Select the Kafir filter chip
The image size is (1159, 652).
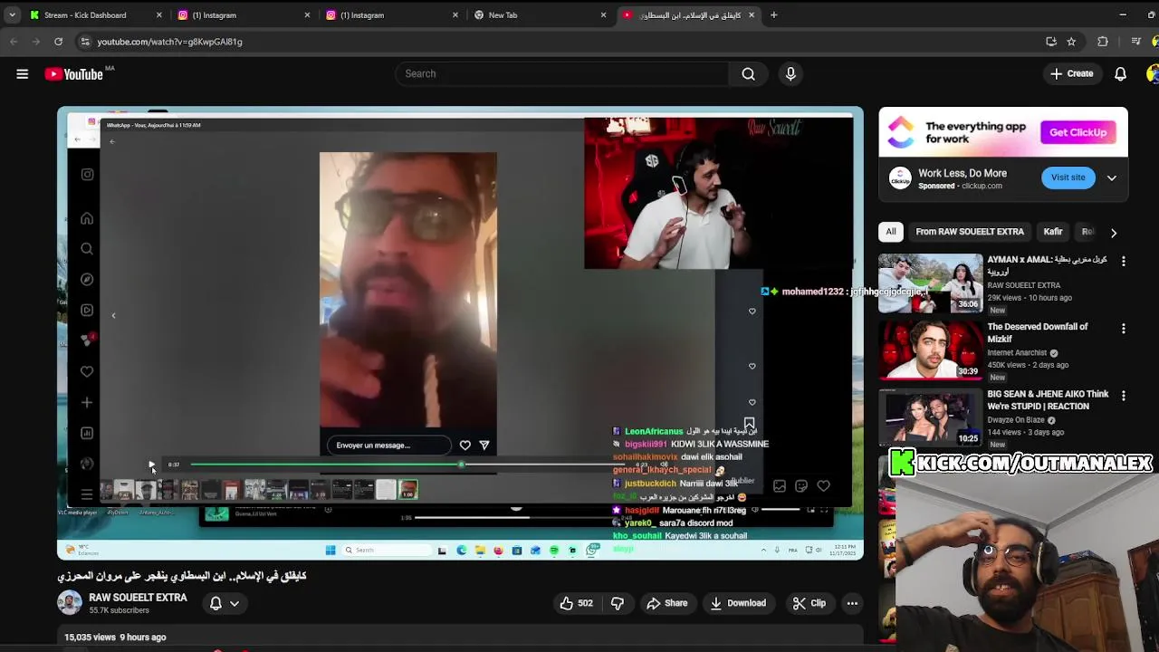click(x=1052, y=232)
